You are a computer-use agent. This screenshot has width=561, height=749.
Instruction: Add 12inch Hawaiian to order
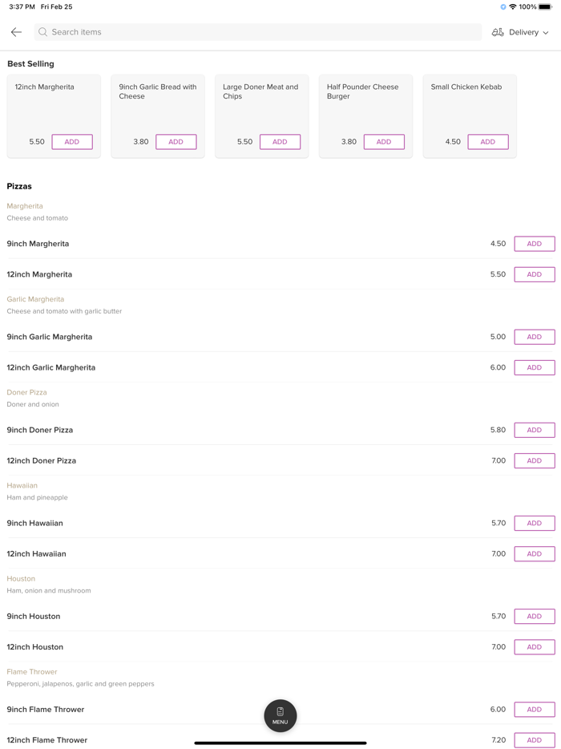[x=535, y=553]
